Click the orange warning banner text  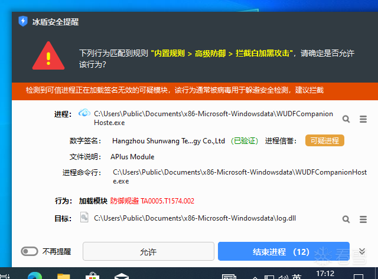(175, 90)
